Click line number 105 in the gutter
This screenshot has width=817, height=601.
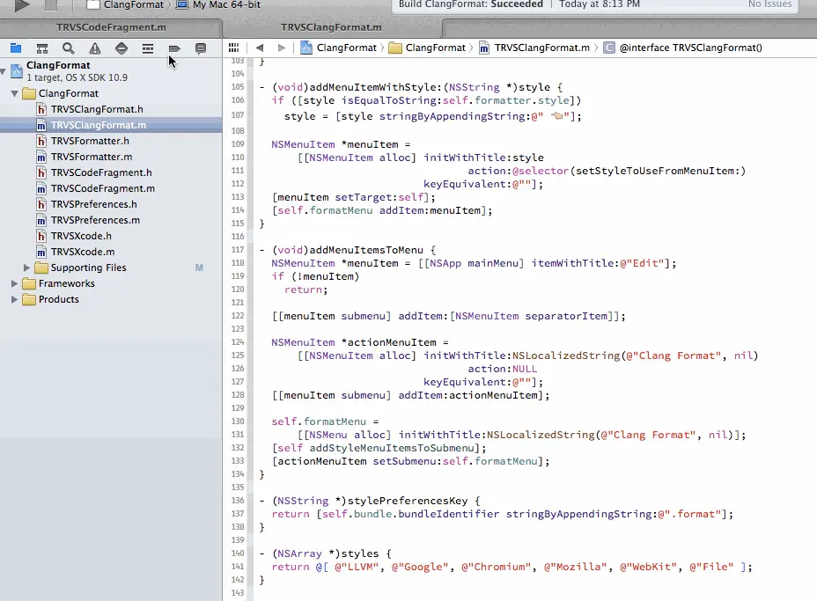tap(238, 87)
